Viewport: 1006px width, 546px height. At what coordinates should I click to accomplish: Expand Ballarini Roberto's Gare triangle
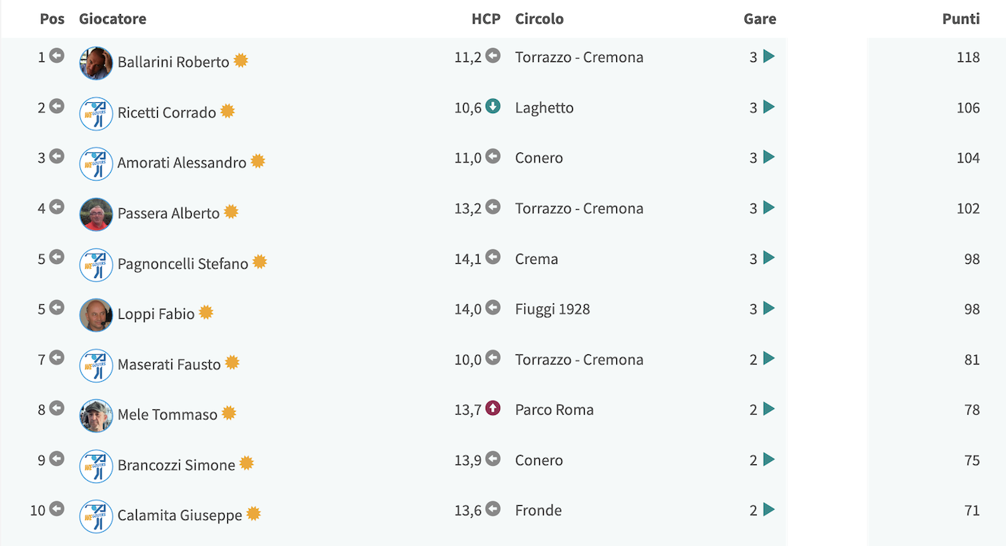(769, 57)
